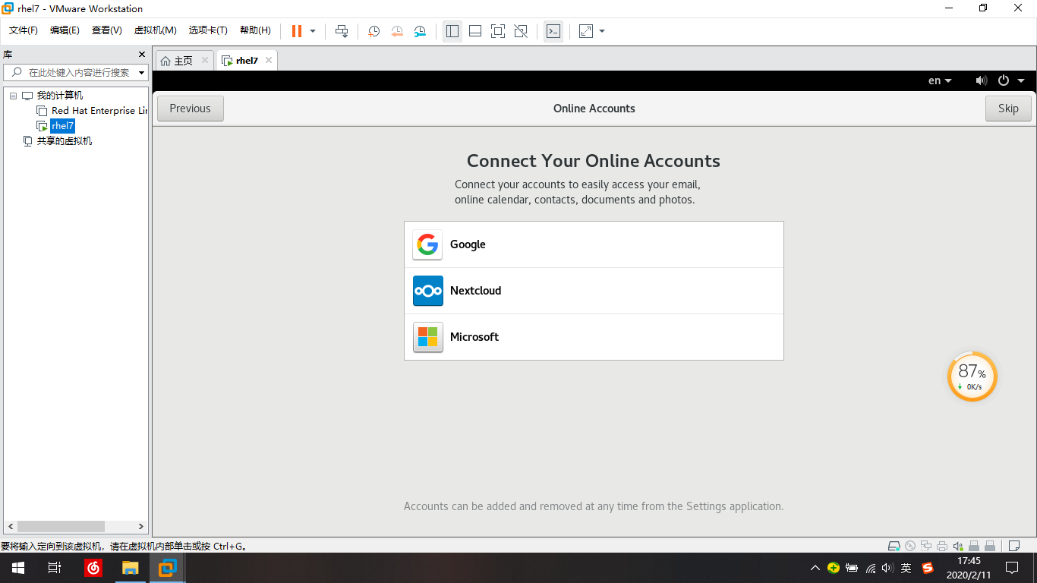
Task: Revert the virtual machine to its snapshot
Action: 397,31
